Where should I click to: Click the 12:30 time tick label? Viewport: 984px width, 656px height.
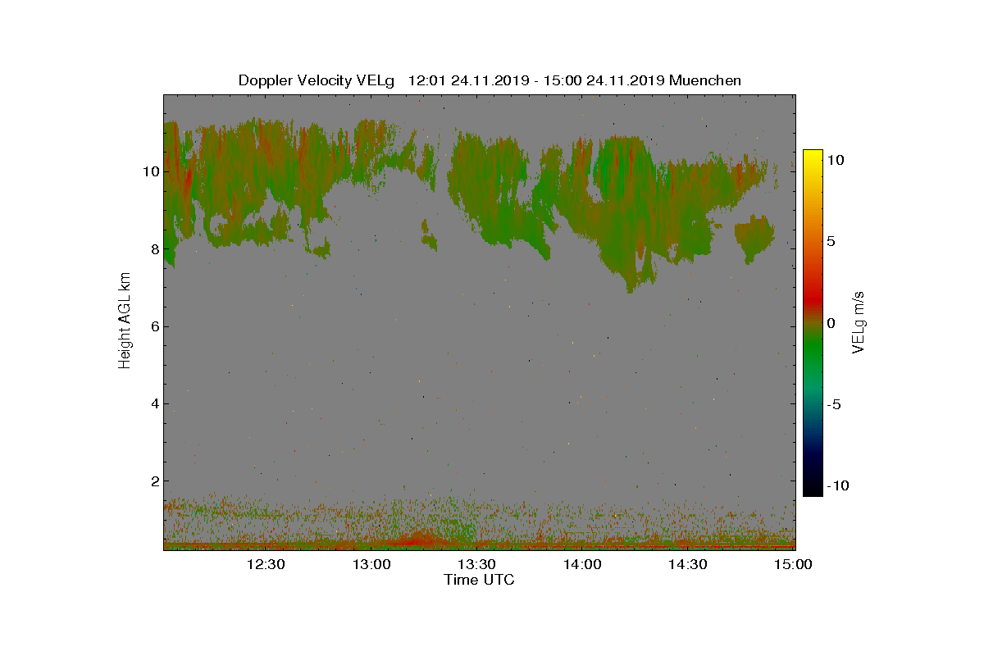coord(266,564)
